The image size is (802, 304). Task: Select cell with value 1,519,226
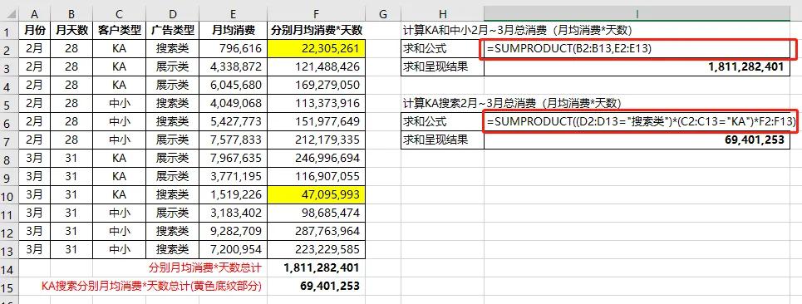click(x=233, y=194)
